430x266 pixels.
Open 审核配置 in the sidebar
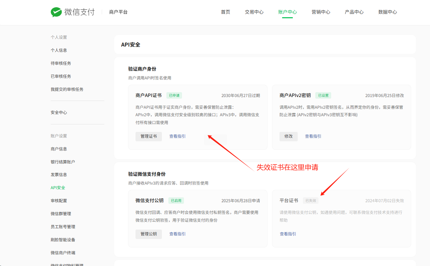(x=59, y=201)
